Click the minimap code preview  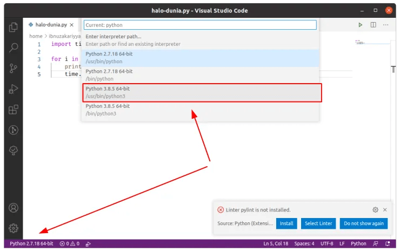coord(360,42)
